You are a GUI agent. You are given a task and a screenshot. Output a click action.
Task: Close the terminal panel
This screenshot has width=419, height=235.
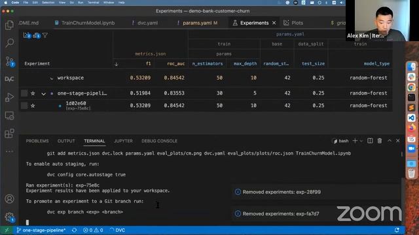click(398, 141)
